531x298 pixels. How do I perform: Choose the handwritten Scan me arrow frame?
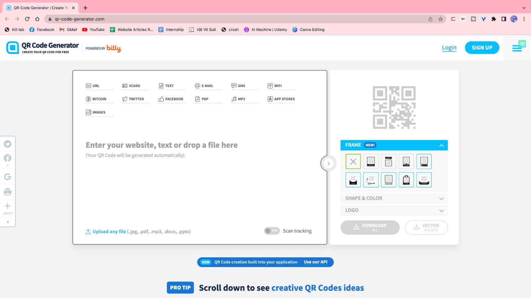[371, 180]
